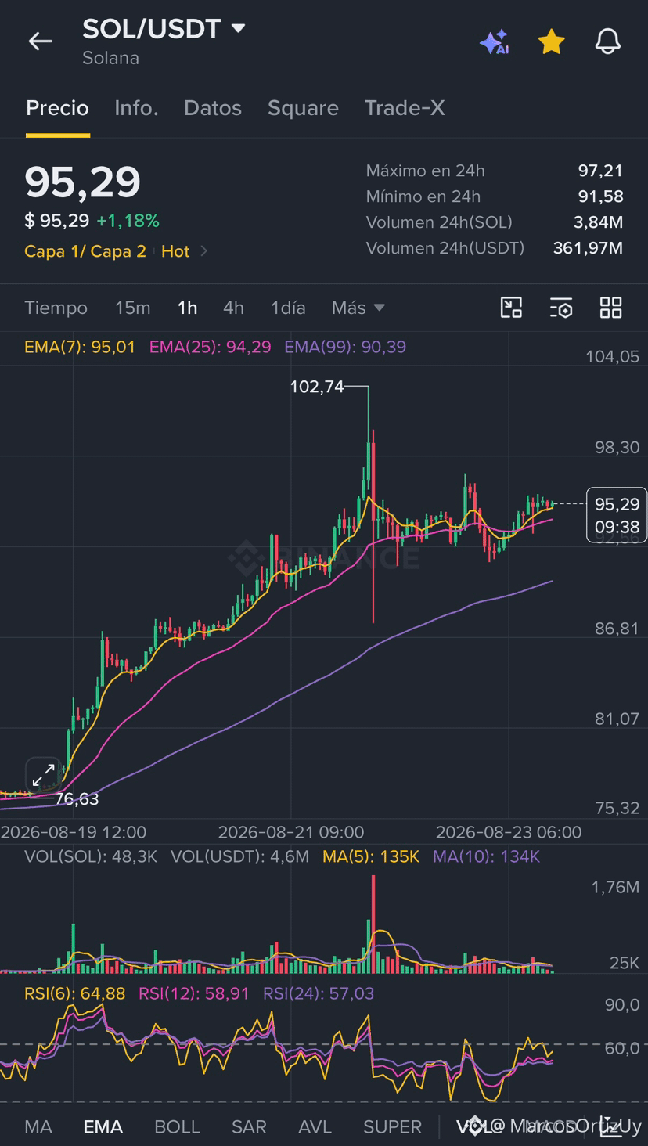Click the 102,74 high marker
This screenshot has height=1146, width=648.
pyautogui.click(x=317, y=386)
